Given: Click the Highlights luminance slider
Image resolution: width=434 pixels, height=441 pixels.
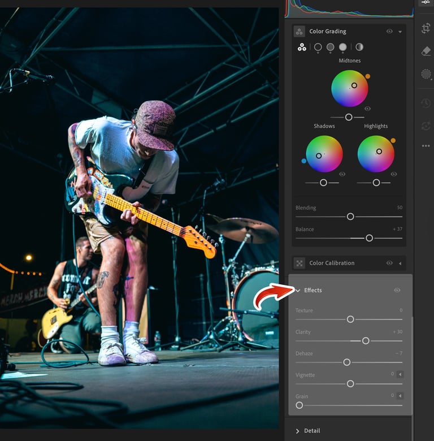Looking at the screenshot, I should pos(374,183).
